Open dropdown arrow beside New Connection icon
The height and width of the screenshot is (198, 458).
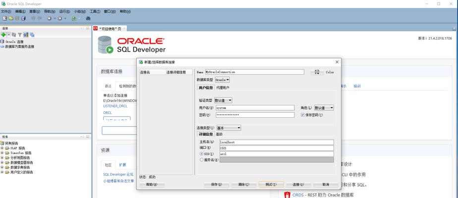[8, 35]
